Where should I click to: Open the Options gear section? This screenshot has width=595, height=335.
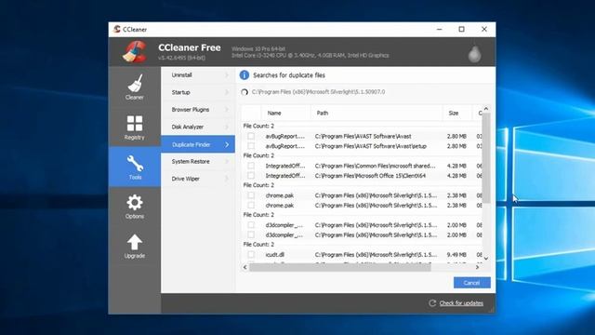pyautogui.click(x=135, y=207)
